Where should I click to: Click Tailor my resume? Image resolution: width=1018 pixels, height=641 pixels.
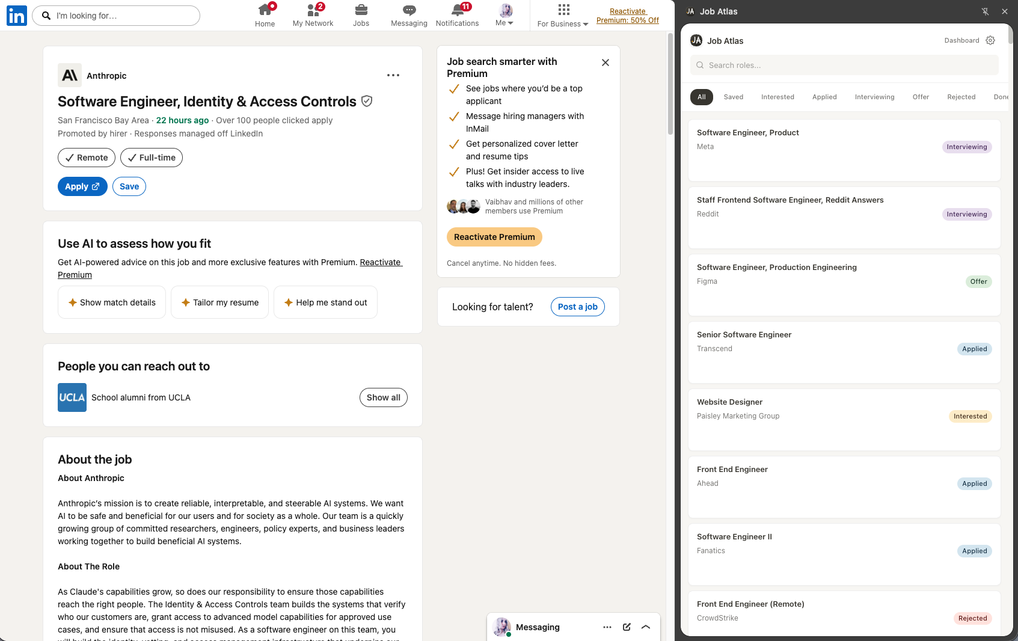(220, 302)
